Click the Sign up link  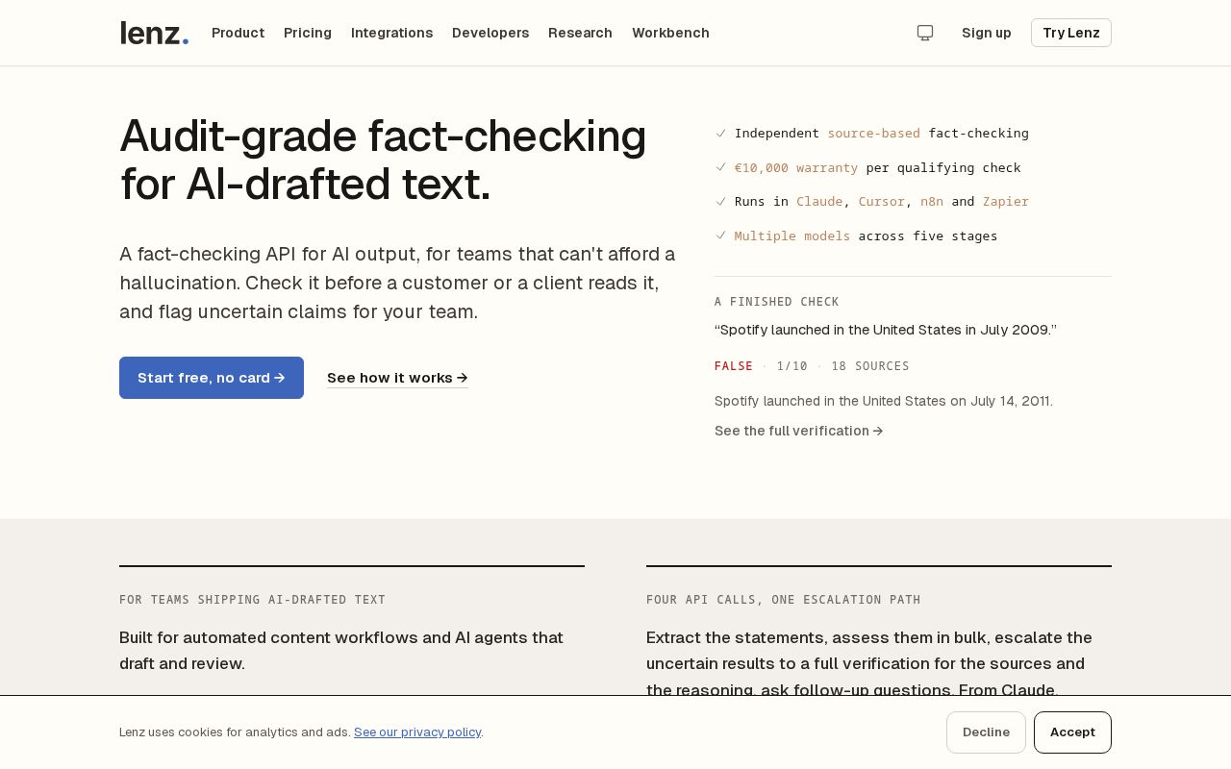987,33
